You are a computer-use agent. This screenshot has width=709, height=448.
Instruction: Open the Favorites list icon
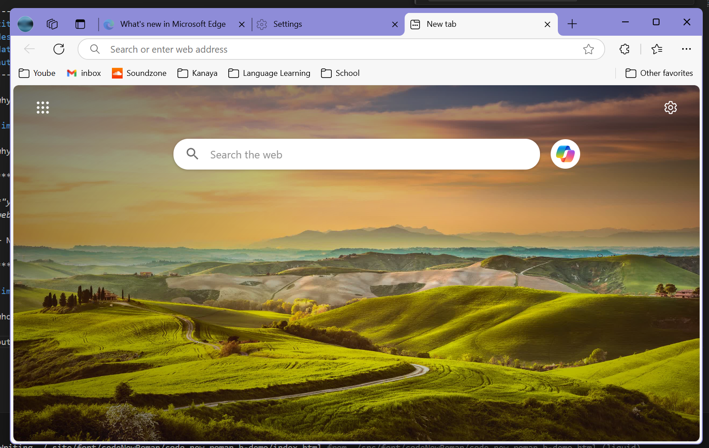tap(657, 49)
